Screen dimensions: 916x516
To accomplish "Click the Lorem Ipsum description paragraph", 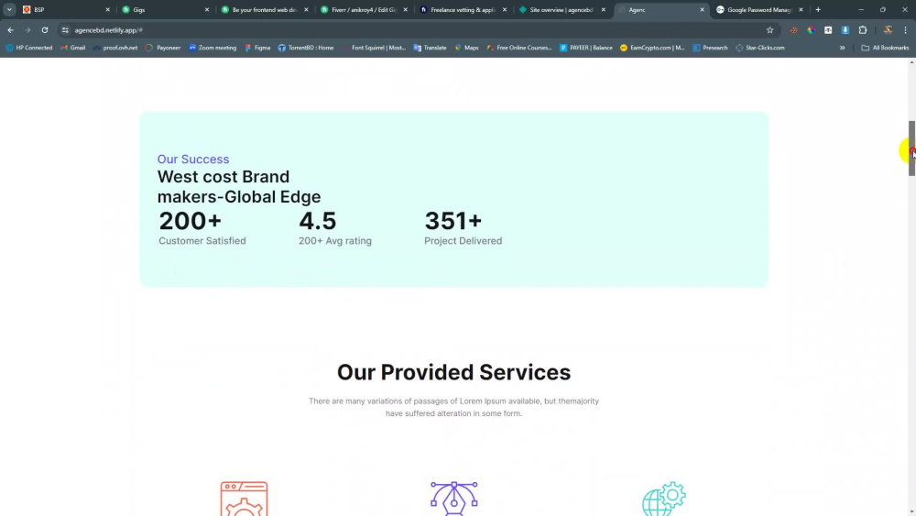I will tap(454, 407).
